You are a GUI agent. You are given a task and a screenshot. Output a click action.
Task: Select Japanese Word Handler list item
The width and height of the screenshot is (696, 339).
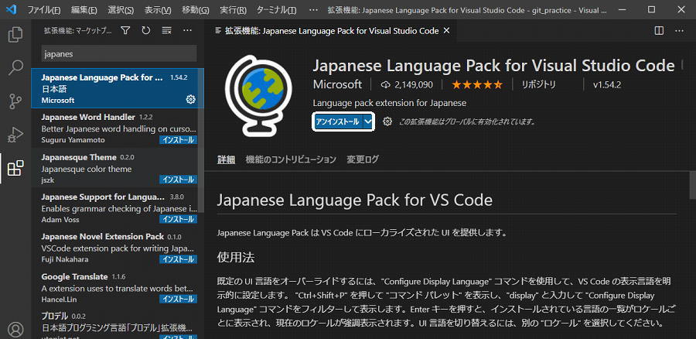(x=114, y=128)
